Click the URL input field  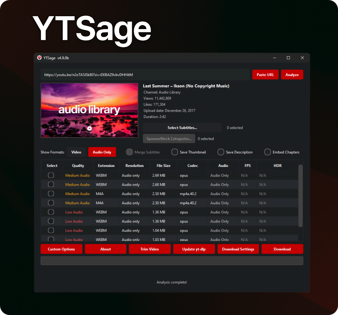pos(145,75)
